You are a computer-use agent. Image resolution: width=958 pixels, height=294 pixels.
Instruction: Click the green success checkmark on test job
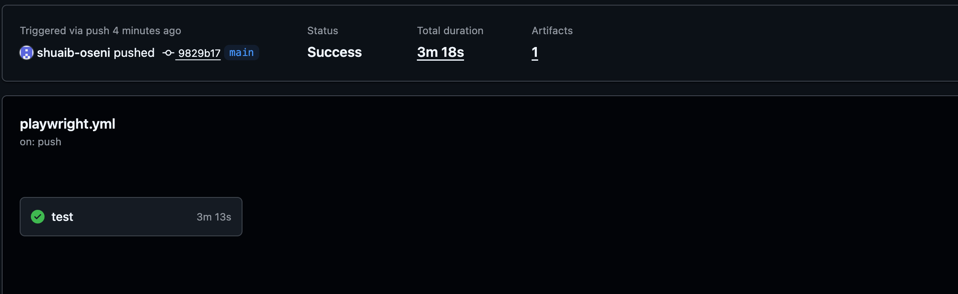pos(38,217)
